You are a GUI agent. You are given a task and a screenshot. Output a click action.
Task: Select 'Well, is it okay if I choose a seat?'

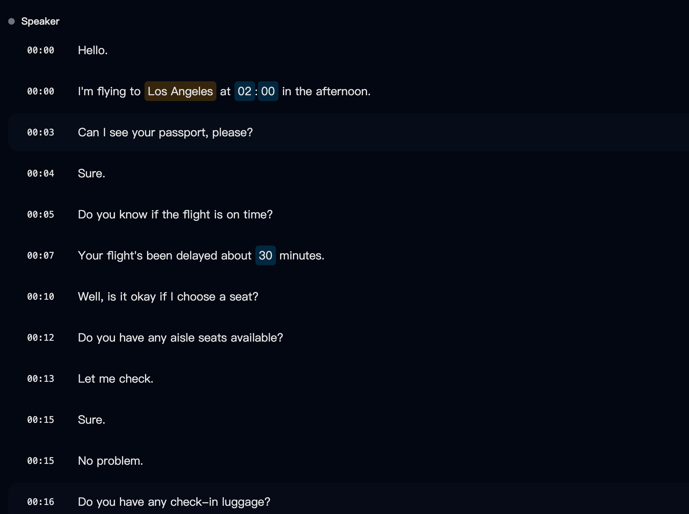[168, 296]
